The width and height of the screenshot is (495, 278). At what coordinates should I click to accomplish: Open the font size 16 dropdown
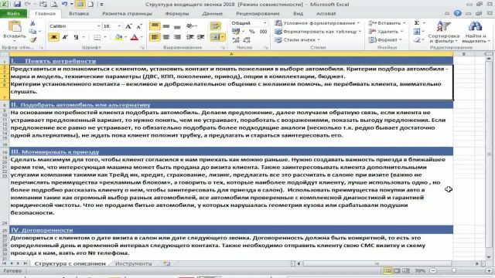(119, 26)
